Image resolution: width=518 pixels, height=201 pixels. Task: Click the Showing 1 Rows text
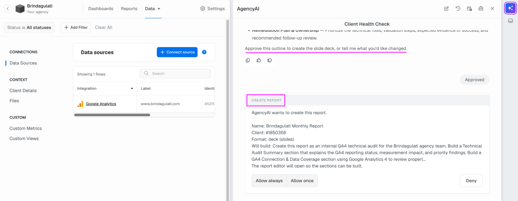coord(91,74)
